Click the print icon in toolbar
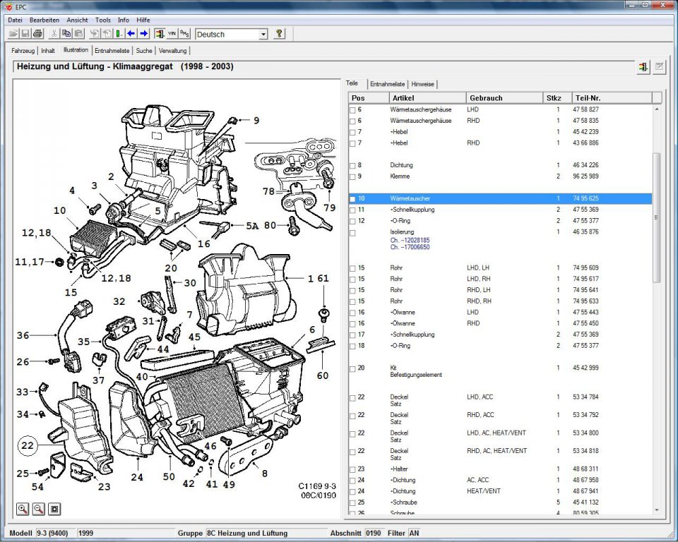The image size is (678, 542). (37, 34)
